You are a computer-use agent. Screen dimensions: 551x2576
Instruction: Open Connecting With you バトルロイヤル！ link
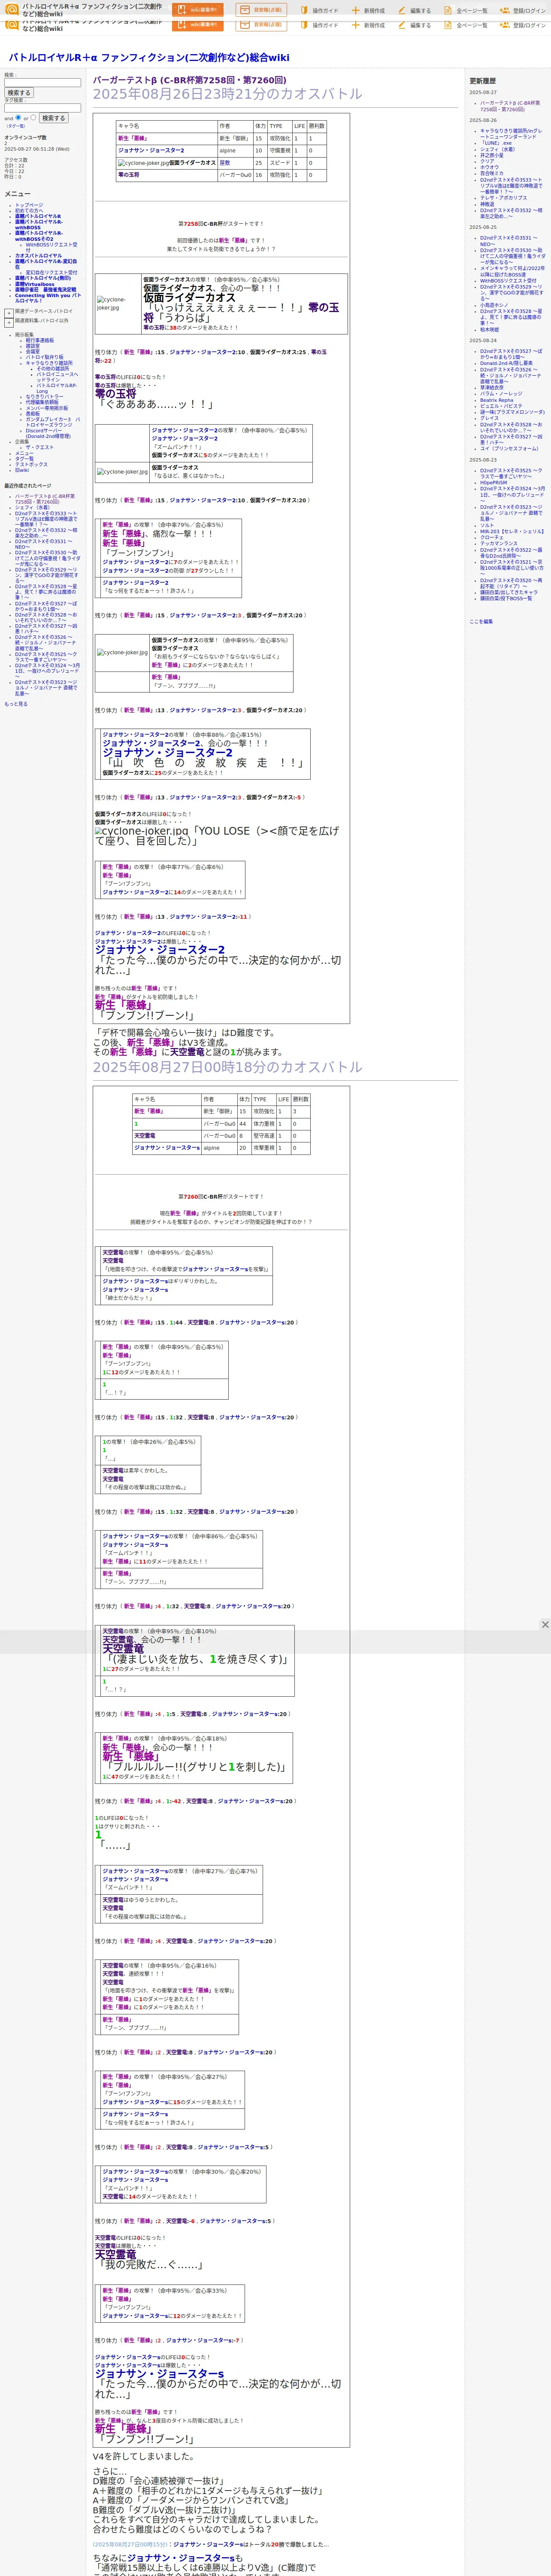[47, 298]
